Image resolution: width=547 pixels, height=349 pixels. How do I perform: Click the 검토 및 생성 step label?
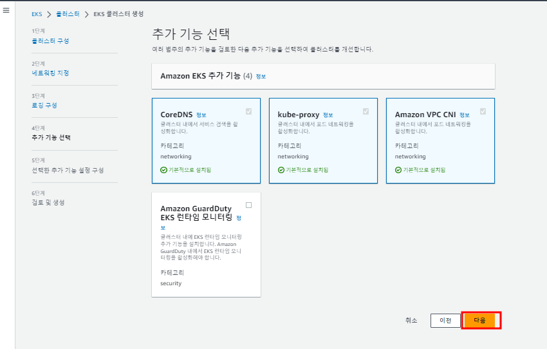48,202
